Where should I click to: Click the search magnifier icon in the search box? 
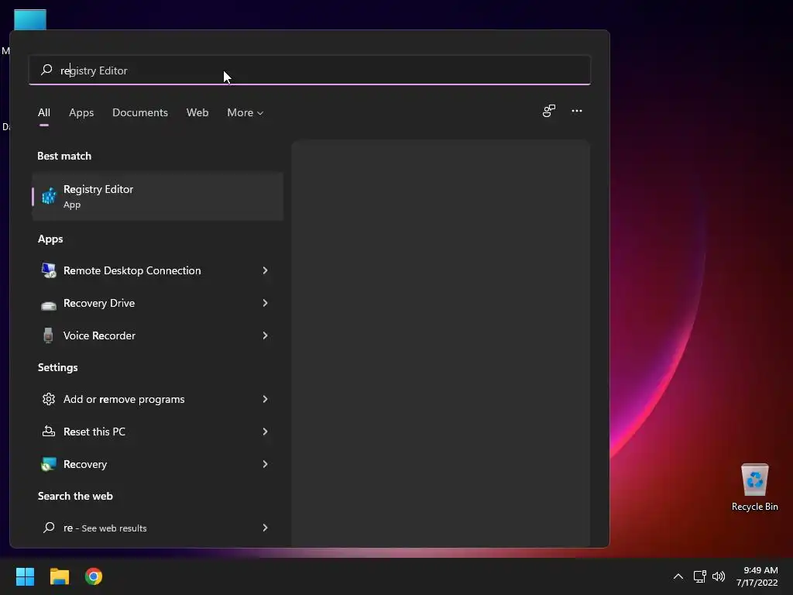pyautogui.click(x=46, y=70)
